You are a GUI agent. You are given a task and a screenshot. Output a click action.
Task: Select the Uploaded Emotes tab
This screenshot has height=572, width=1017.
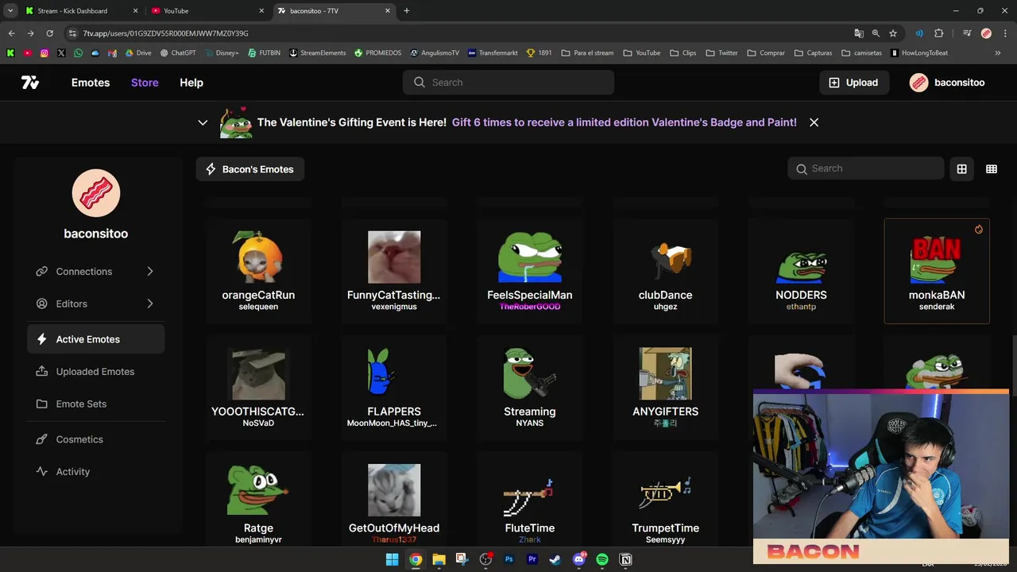click(x=95, y=372)
